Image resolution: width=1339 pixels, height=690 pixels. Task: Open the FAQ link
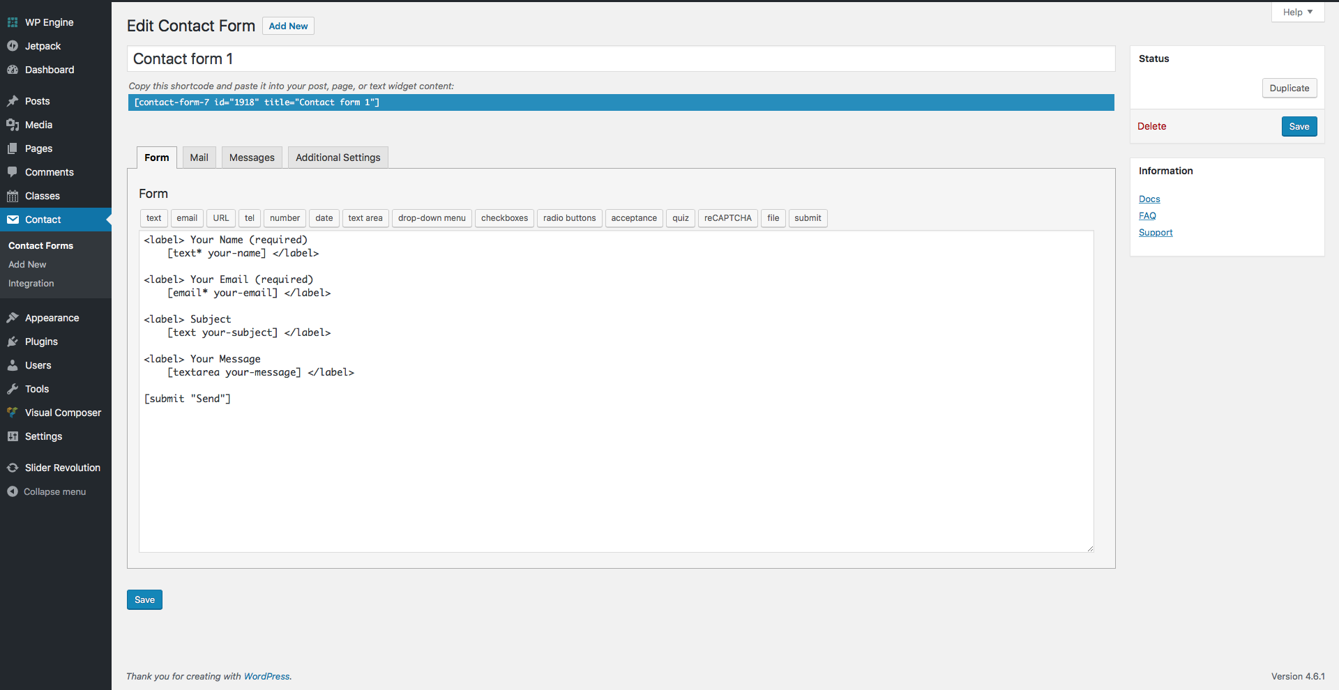(1147, 215)
